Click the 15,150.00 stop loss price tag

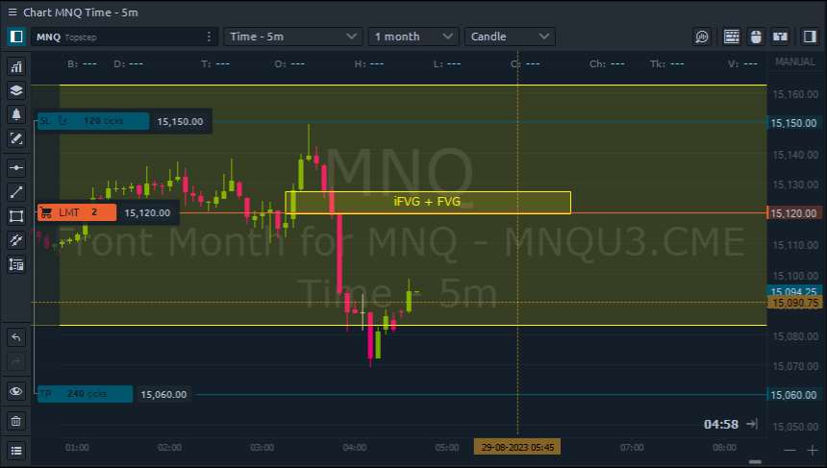point(181,122)
